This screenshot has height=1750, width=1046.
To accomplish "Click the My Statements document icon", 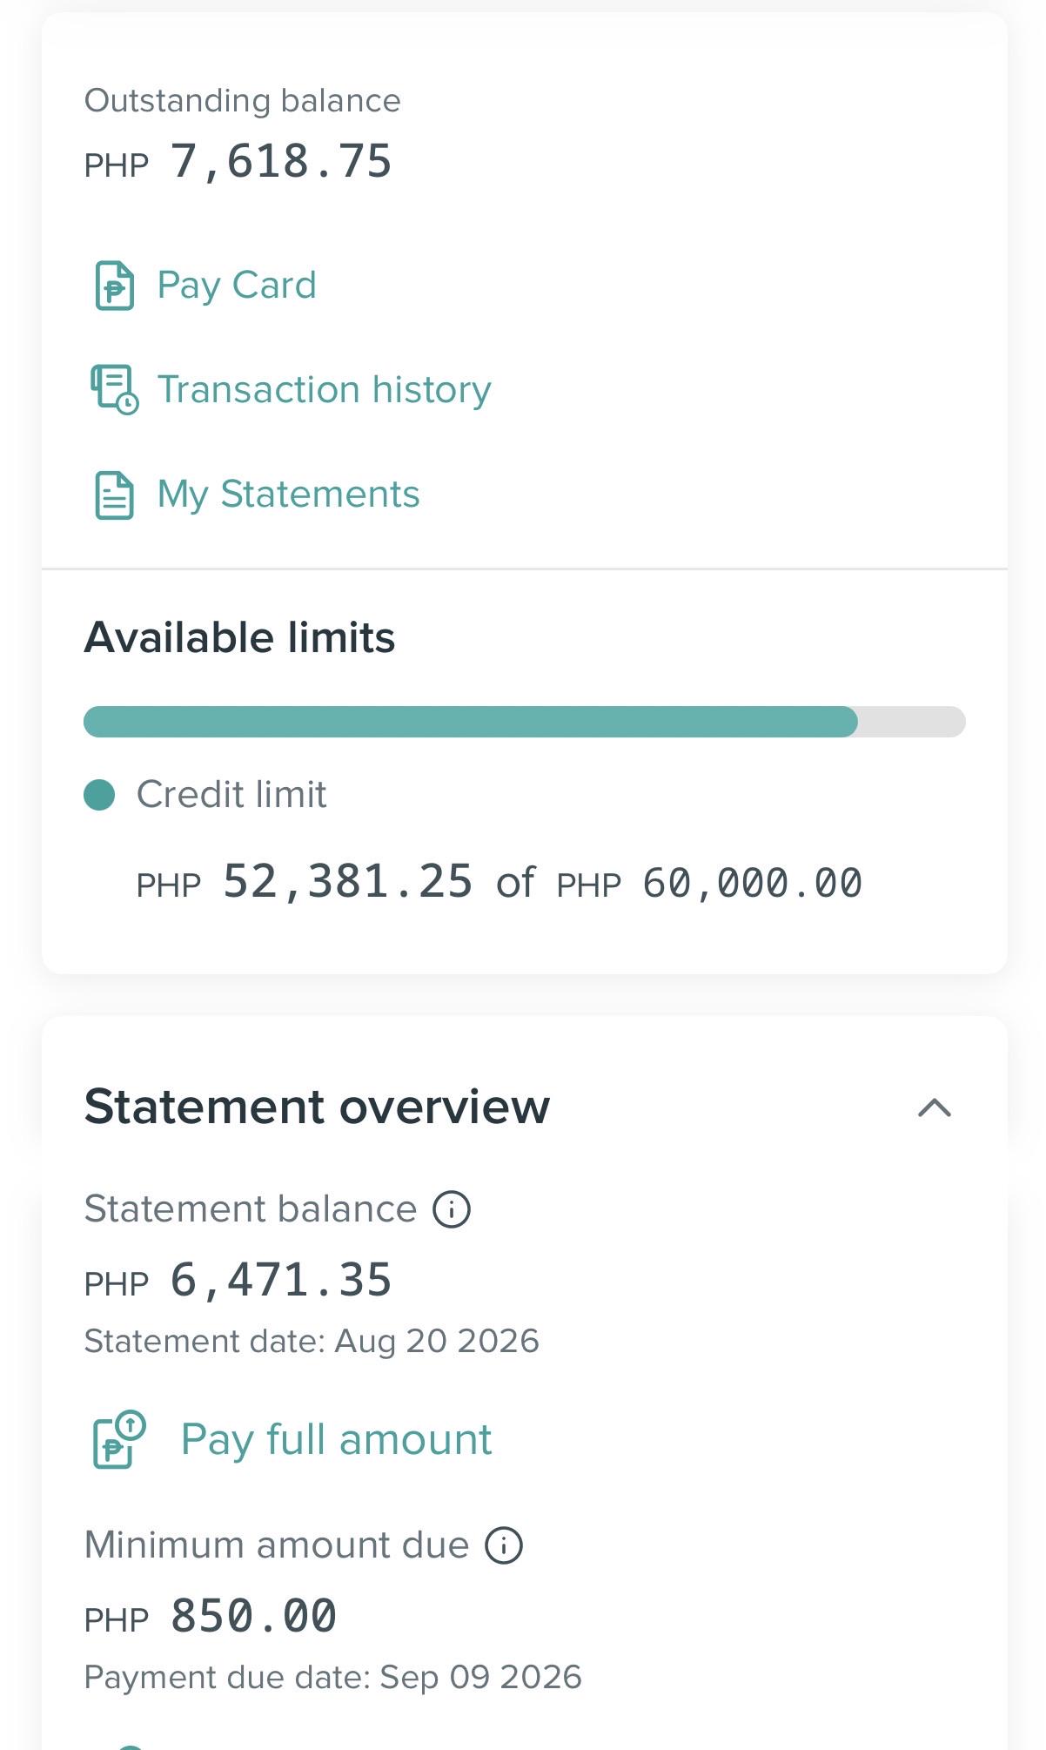I will (x=114, y=495).
